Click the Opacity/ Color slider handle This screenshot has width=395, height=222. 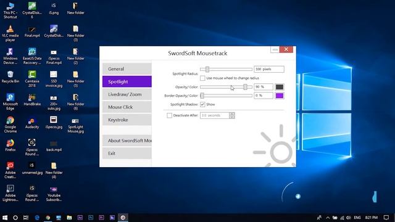[245, 87]
